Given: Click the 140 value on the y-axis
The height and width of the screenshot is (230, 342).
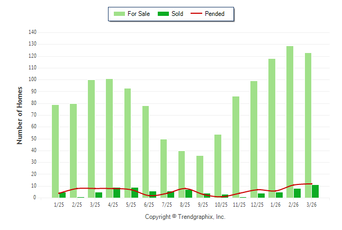Looking at the screenshot, I should tap(32, 32).
